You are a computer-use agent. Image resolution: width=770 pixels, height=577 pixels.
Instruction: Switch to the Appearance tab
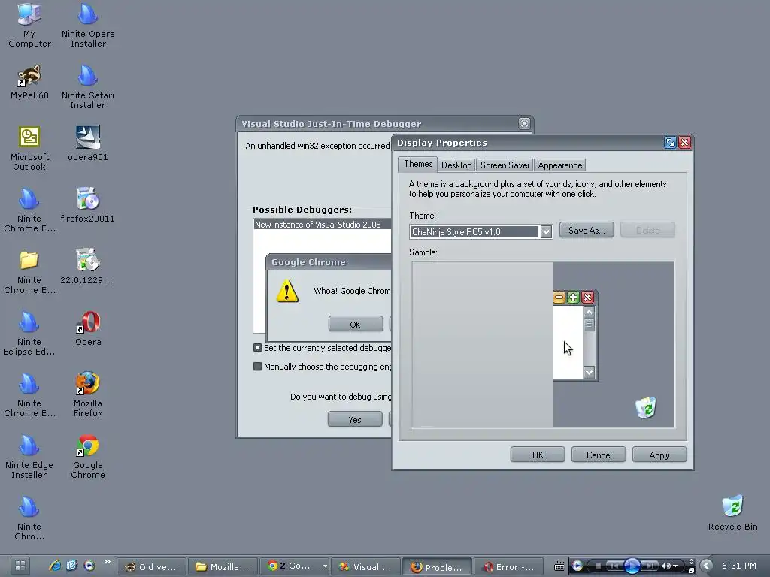(559, 165)
